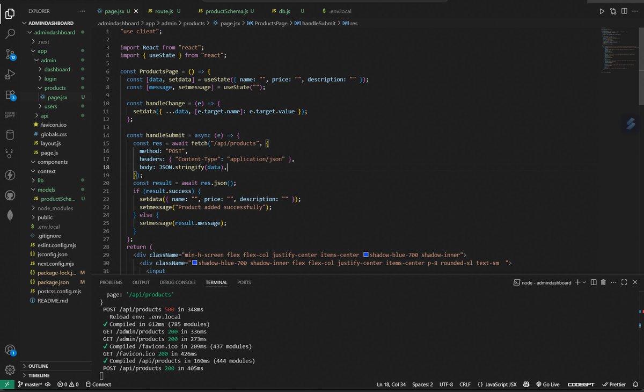Select node - admindashboard terminal entry
644x392 pixels.
543,282
